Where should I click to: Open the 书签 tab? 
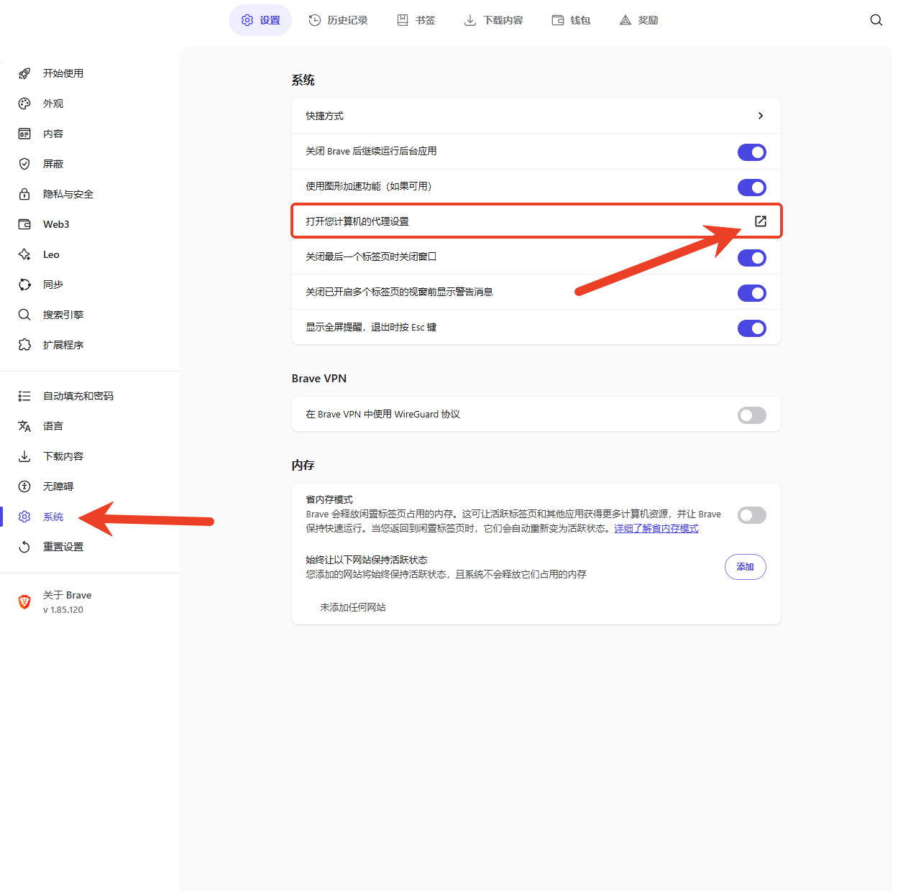click(x=416, y=20)
